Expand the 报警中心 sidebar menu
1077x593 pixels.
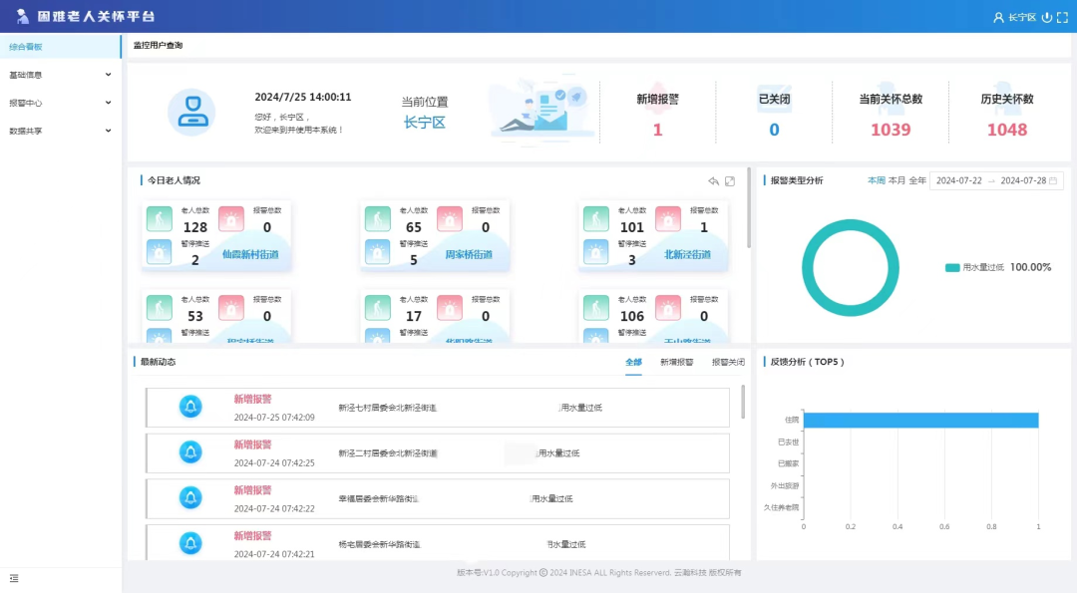tap(60, 103)
